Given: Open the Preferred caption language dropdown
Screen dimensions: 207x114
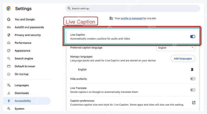Looking at the screenshot, I should click(176, 48).
